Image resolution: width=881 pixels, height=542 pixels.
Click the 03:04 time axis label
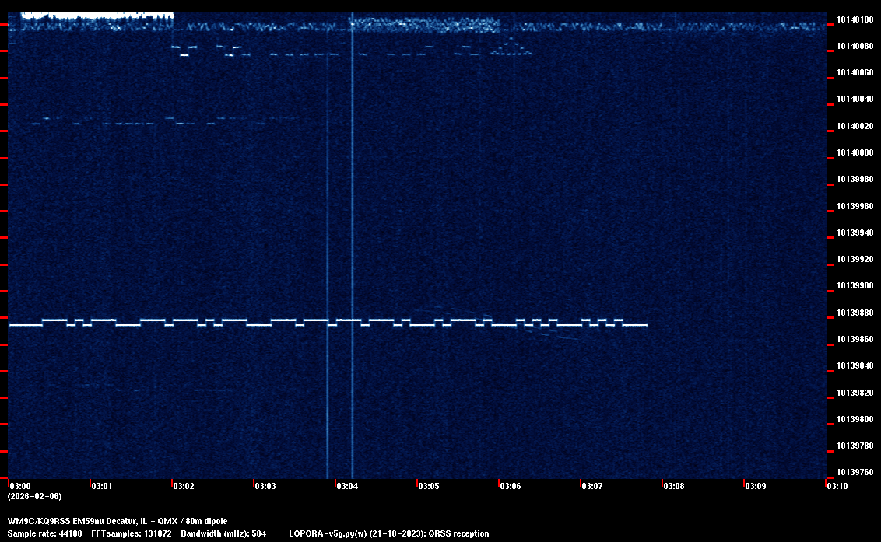pyautogui.click(x=347, y=486)
